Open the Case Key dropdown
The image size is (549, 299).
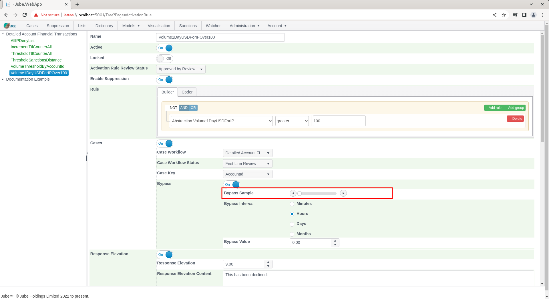pos(248,174)
